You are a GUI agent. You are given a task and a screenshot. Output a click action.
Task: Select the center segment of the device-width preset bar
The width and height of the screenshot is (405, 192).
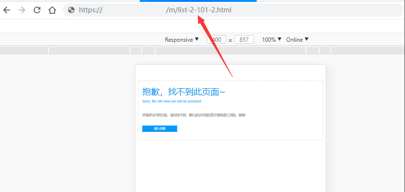point(231,50)
